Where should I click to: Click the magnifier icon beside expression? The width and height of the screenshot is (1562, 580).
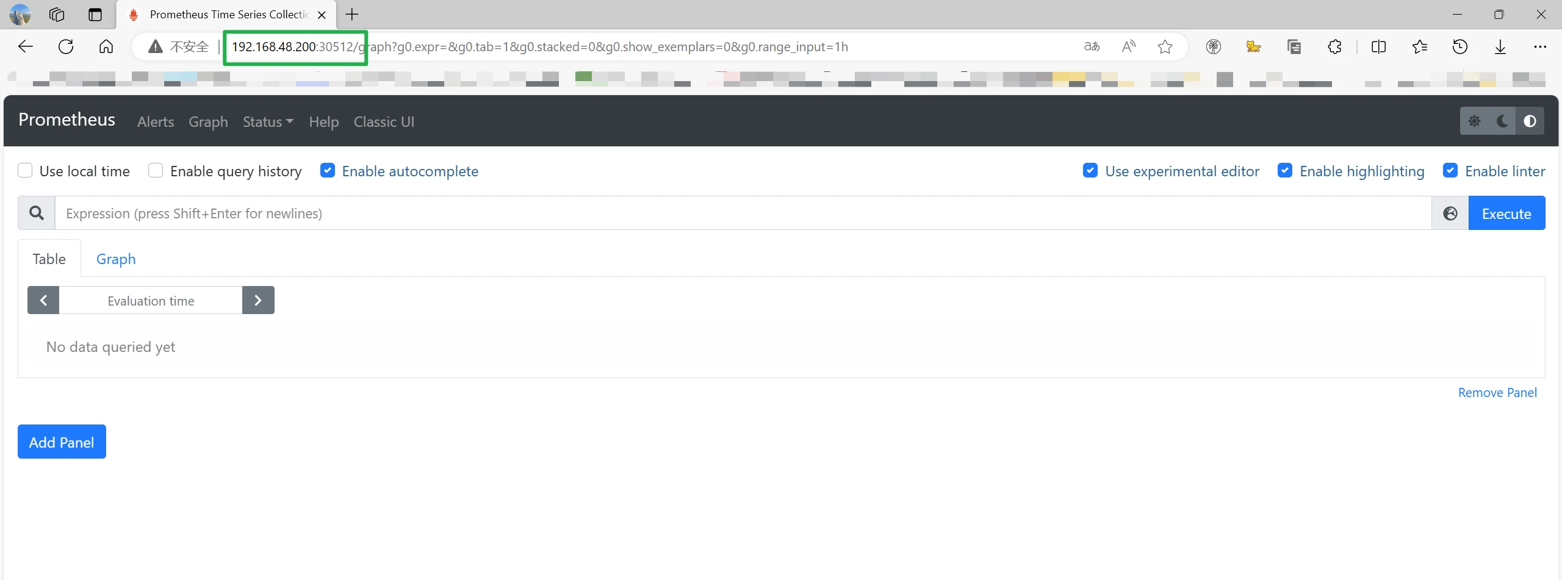point(37,213)
